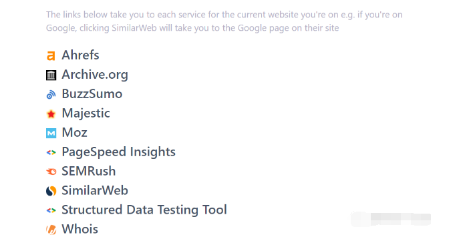Screen dimensions: 459x245
Task: Follow the Moz link
Action: coord(74,132)
